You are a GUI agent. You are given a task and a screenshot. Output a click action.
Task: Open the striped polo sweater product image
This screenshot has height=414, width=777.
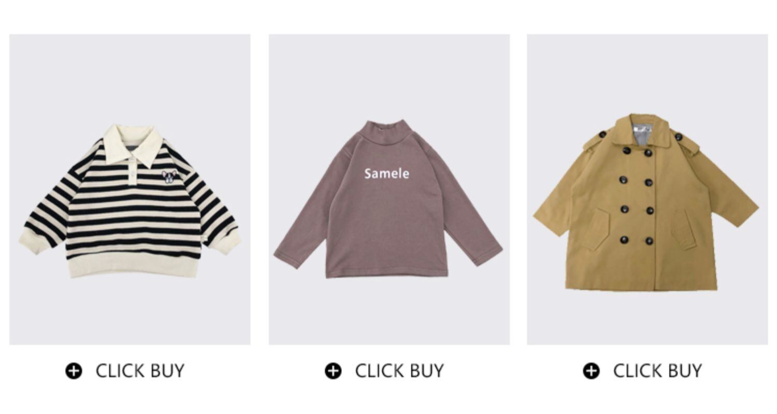click(x=129, y=189)
